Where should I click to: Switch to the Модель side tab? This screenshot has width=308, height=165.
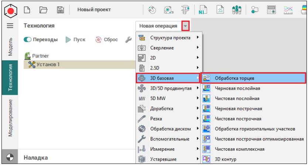10,46
